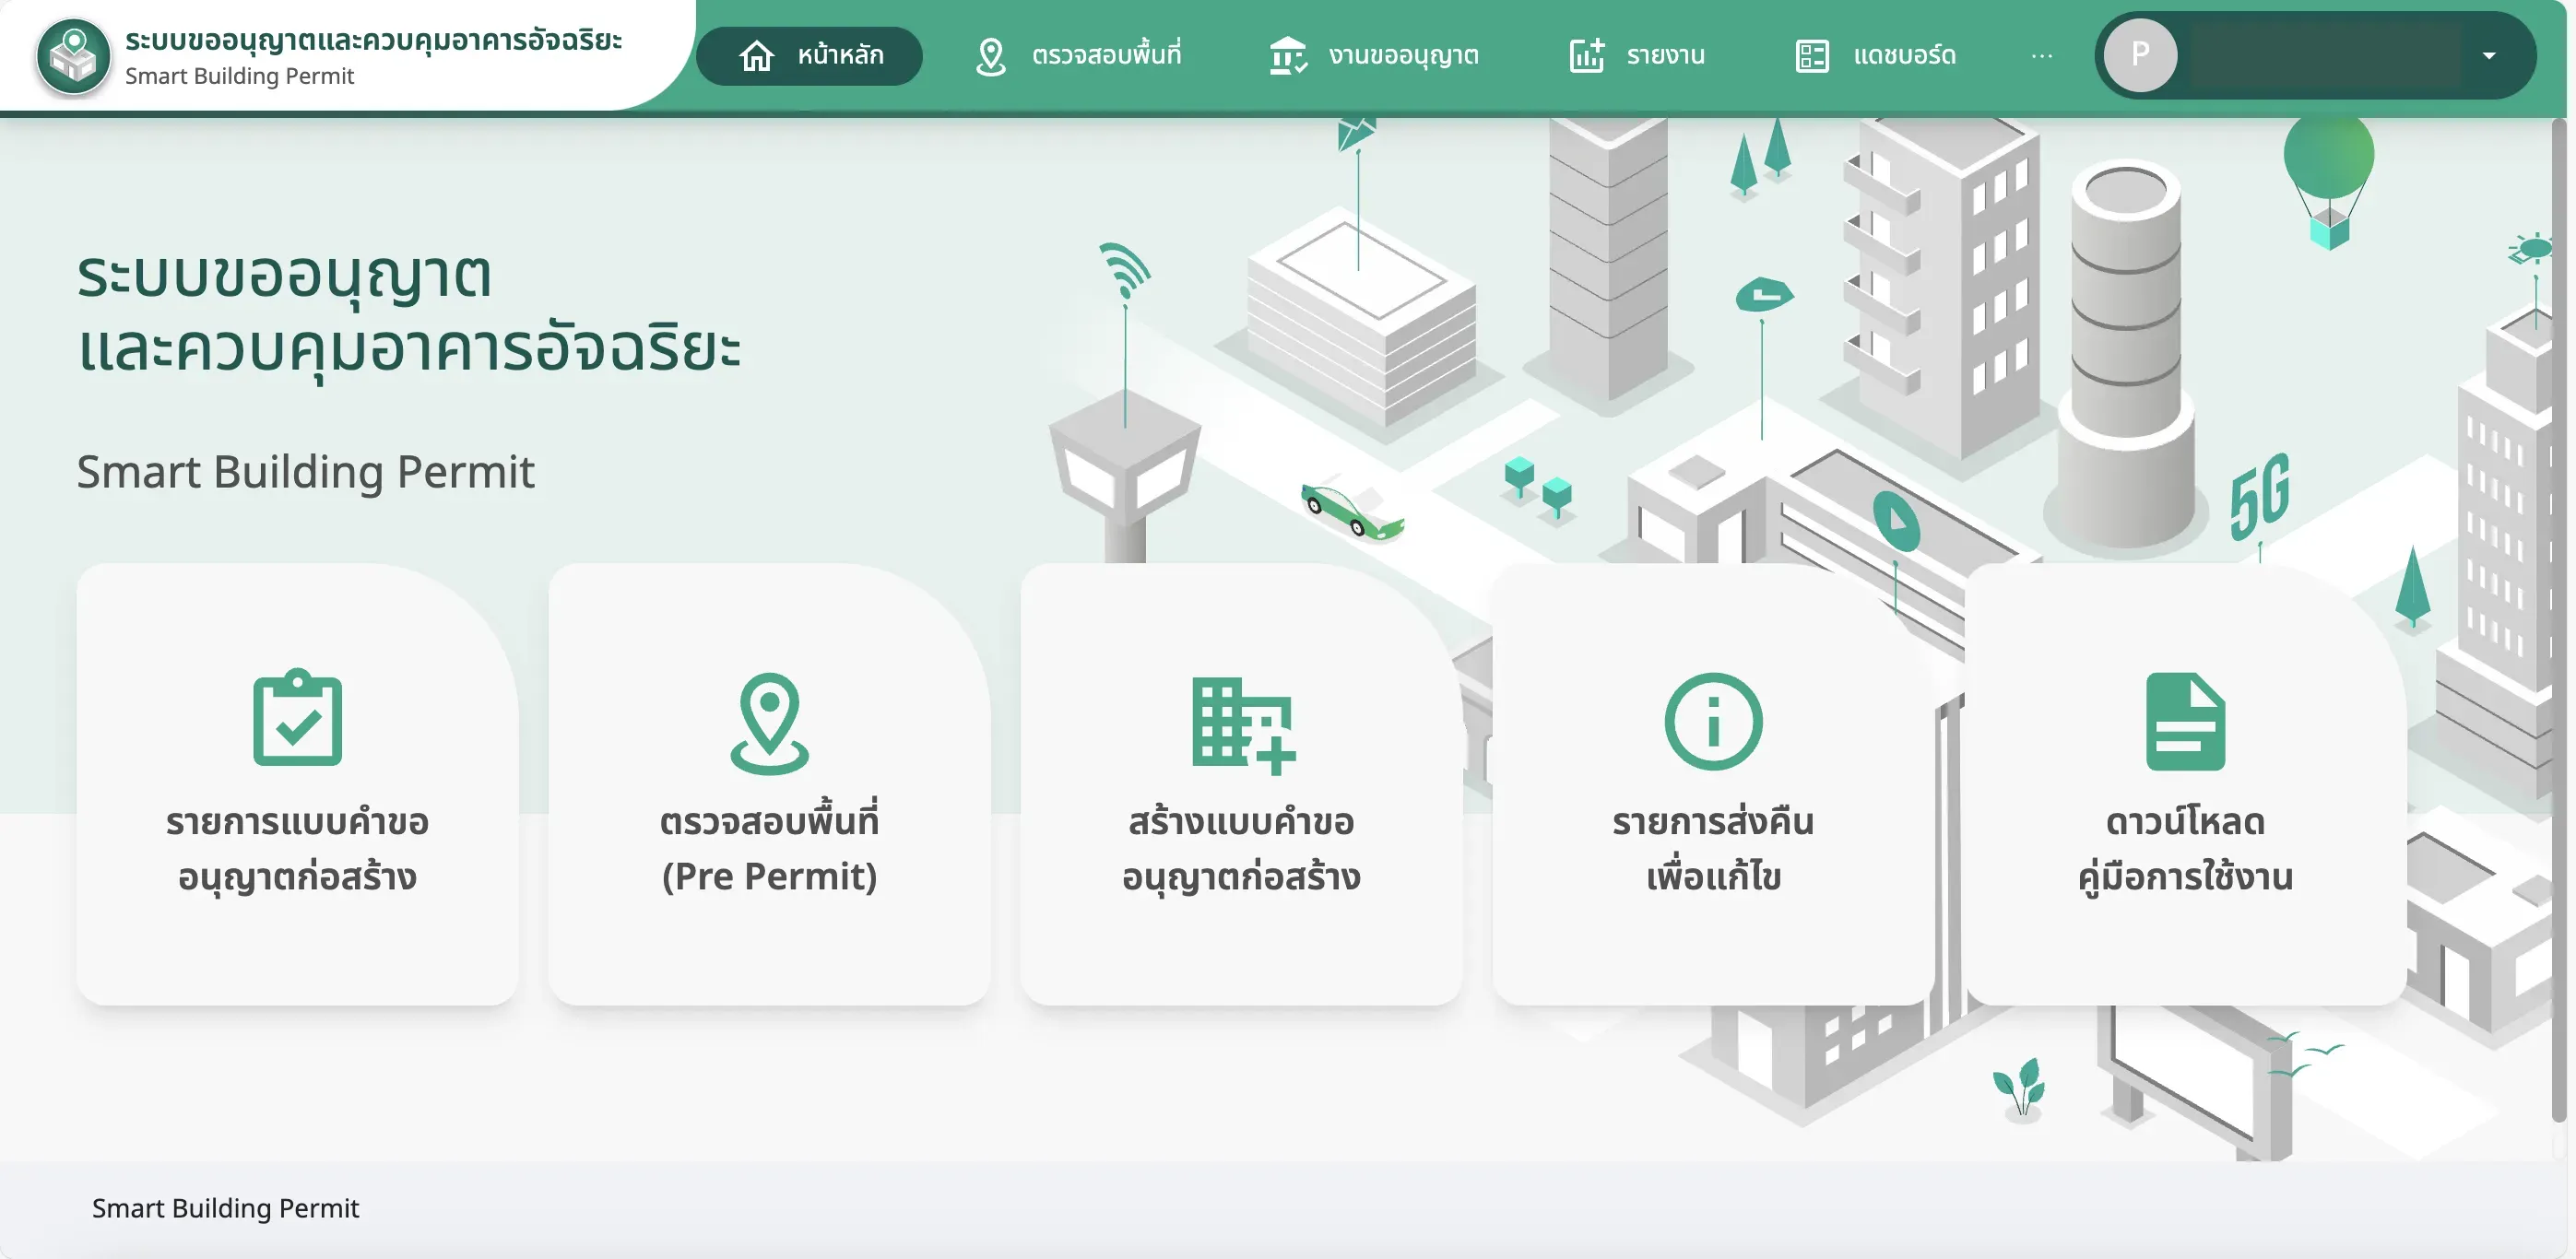
Task: Click the clipboard check icon card
Action: click(297, 718)
